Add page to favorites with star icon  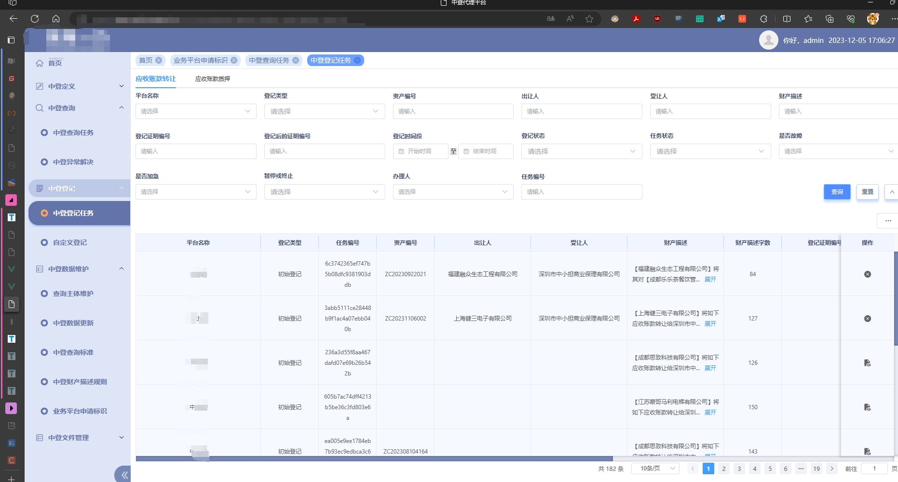coord(589,19)
